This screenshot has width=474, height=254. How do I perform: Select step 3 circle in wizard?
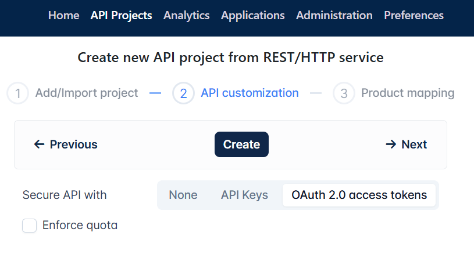[344, 93]
